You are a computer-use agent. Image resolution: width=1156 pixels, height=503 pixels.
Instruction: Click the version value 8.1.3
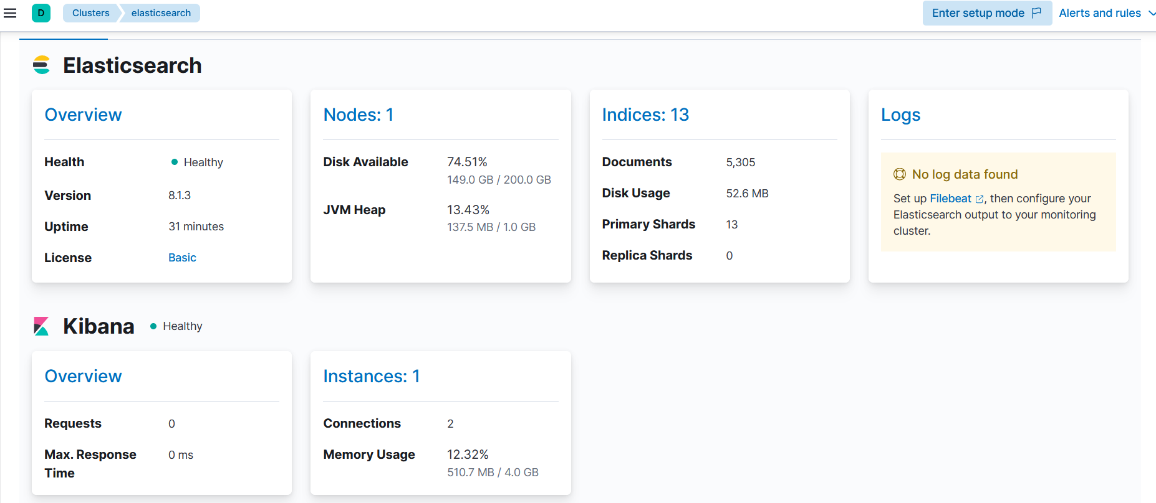180,195
